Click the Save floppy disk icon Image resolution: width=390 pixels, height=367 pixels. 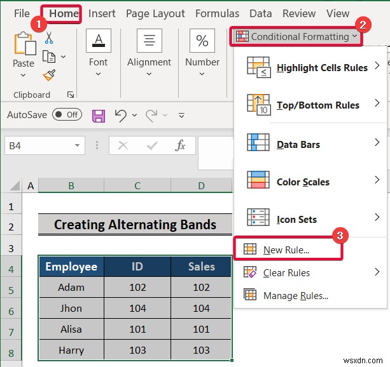tap(99, 116)
